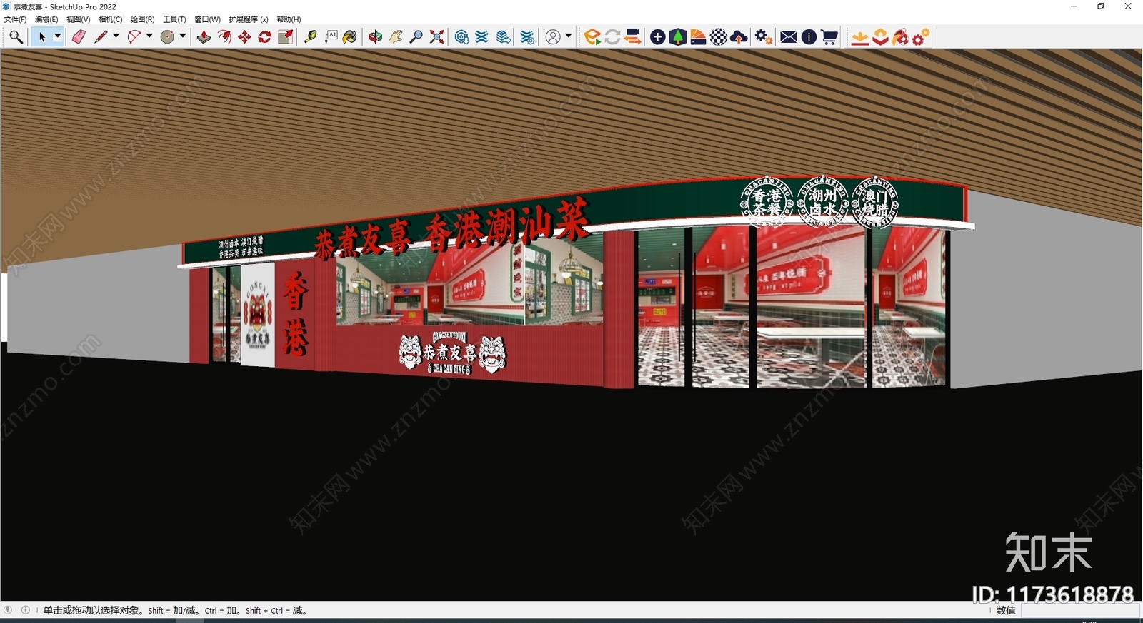Select the Circle shape tool

click(167, 37)
